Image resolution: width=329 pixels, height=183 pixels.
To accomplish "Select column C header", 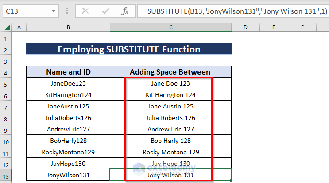I will [x=170, y=27].
